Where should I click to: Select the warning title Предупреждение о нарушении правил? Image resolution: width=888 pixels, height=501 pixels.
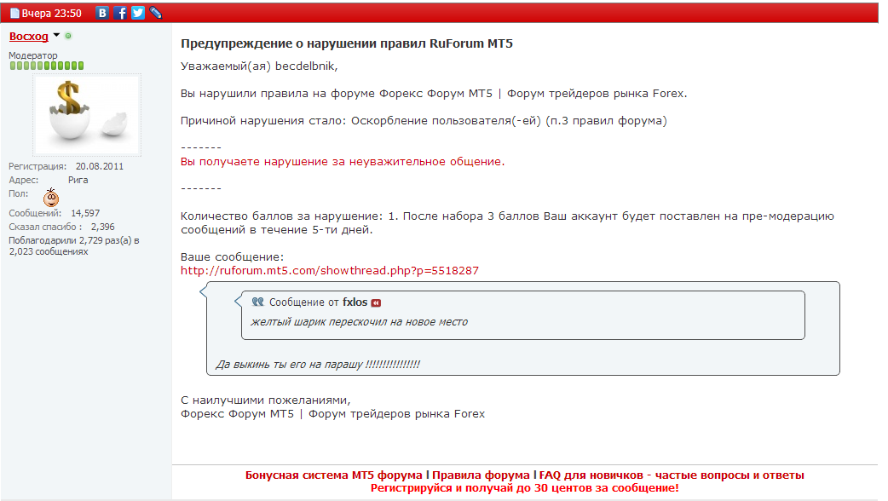click(347, 43)
